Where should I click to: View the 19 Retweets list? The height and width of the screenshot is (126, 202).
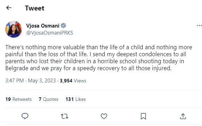[x=18, y=99]
